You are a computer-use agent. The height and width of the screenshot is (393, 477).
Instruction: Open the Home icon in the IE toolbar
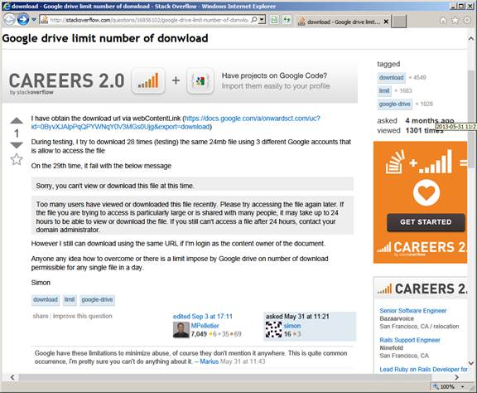pyautogui.click(x=443, y=21)
